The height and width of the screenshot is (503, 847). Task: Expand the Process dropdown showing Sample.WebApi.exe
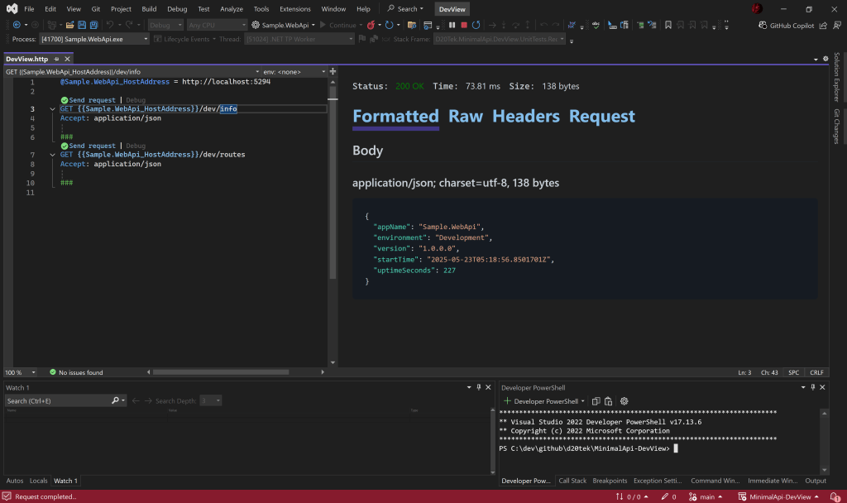146,39
